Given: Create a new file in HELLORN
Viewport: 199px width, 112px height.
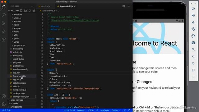Looking at the screenshot, I should pos(21,11).
